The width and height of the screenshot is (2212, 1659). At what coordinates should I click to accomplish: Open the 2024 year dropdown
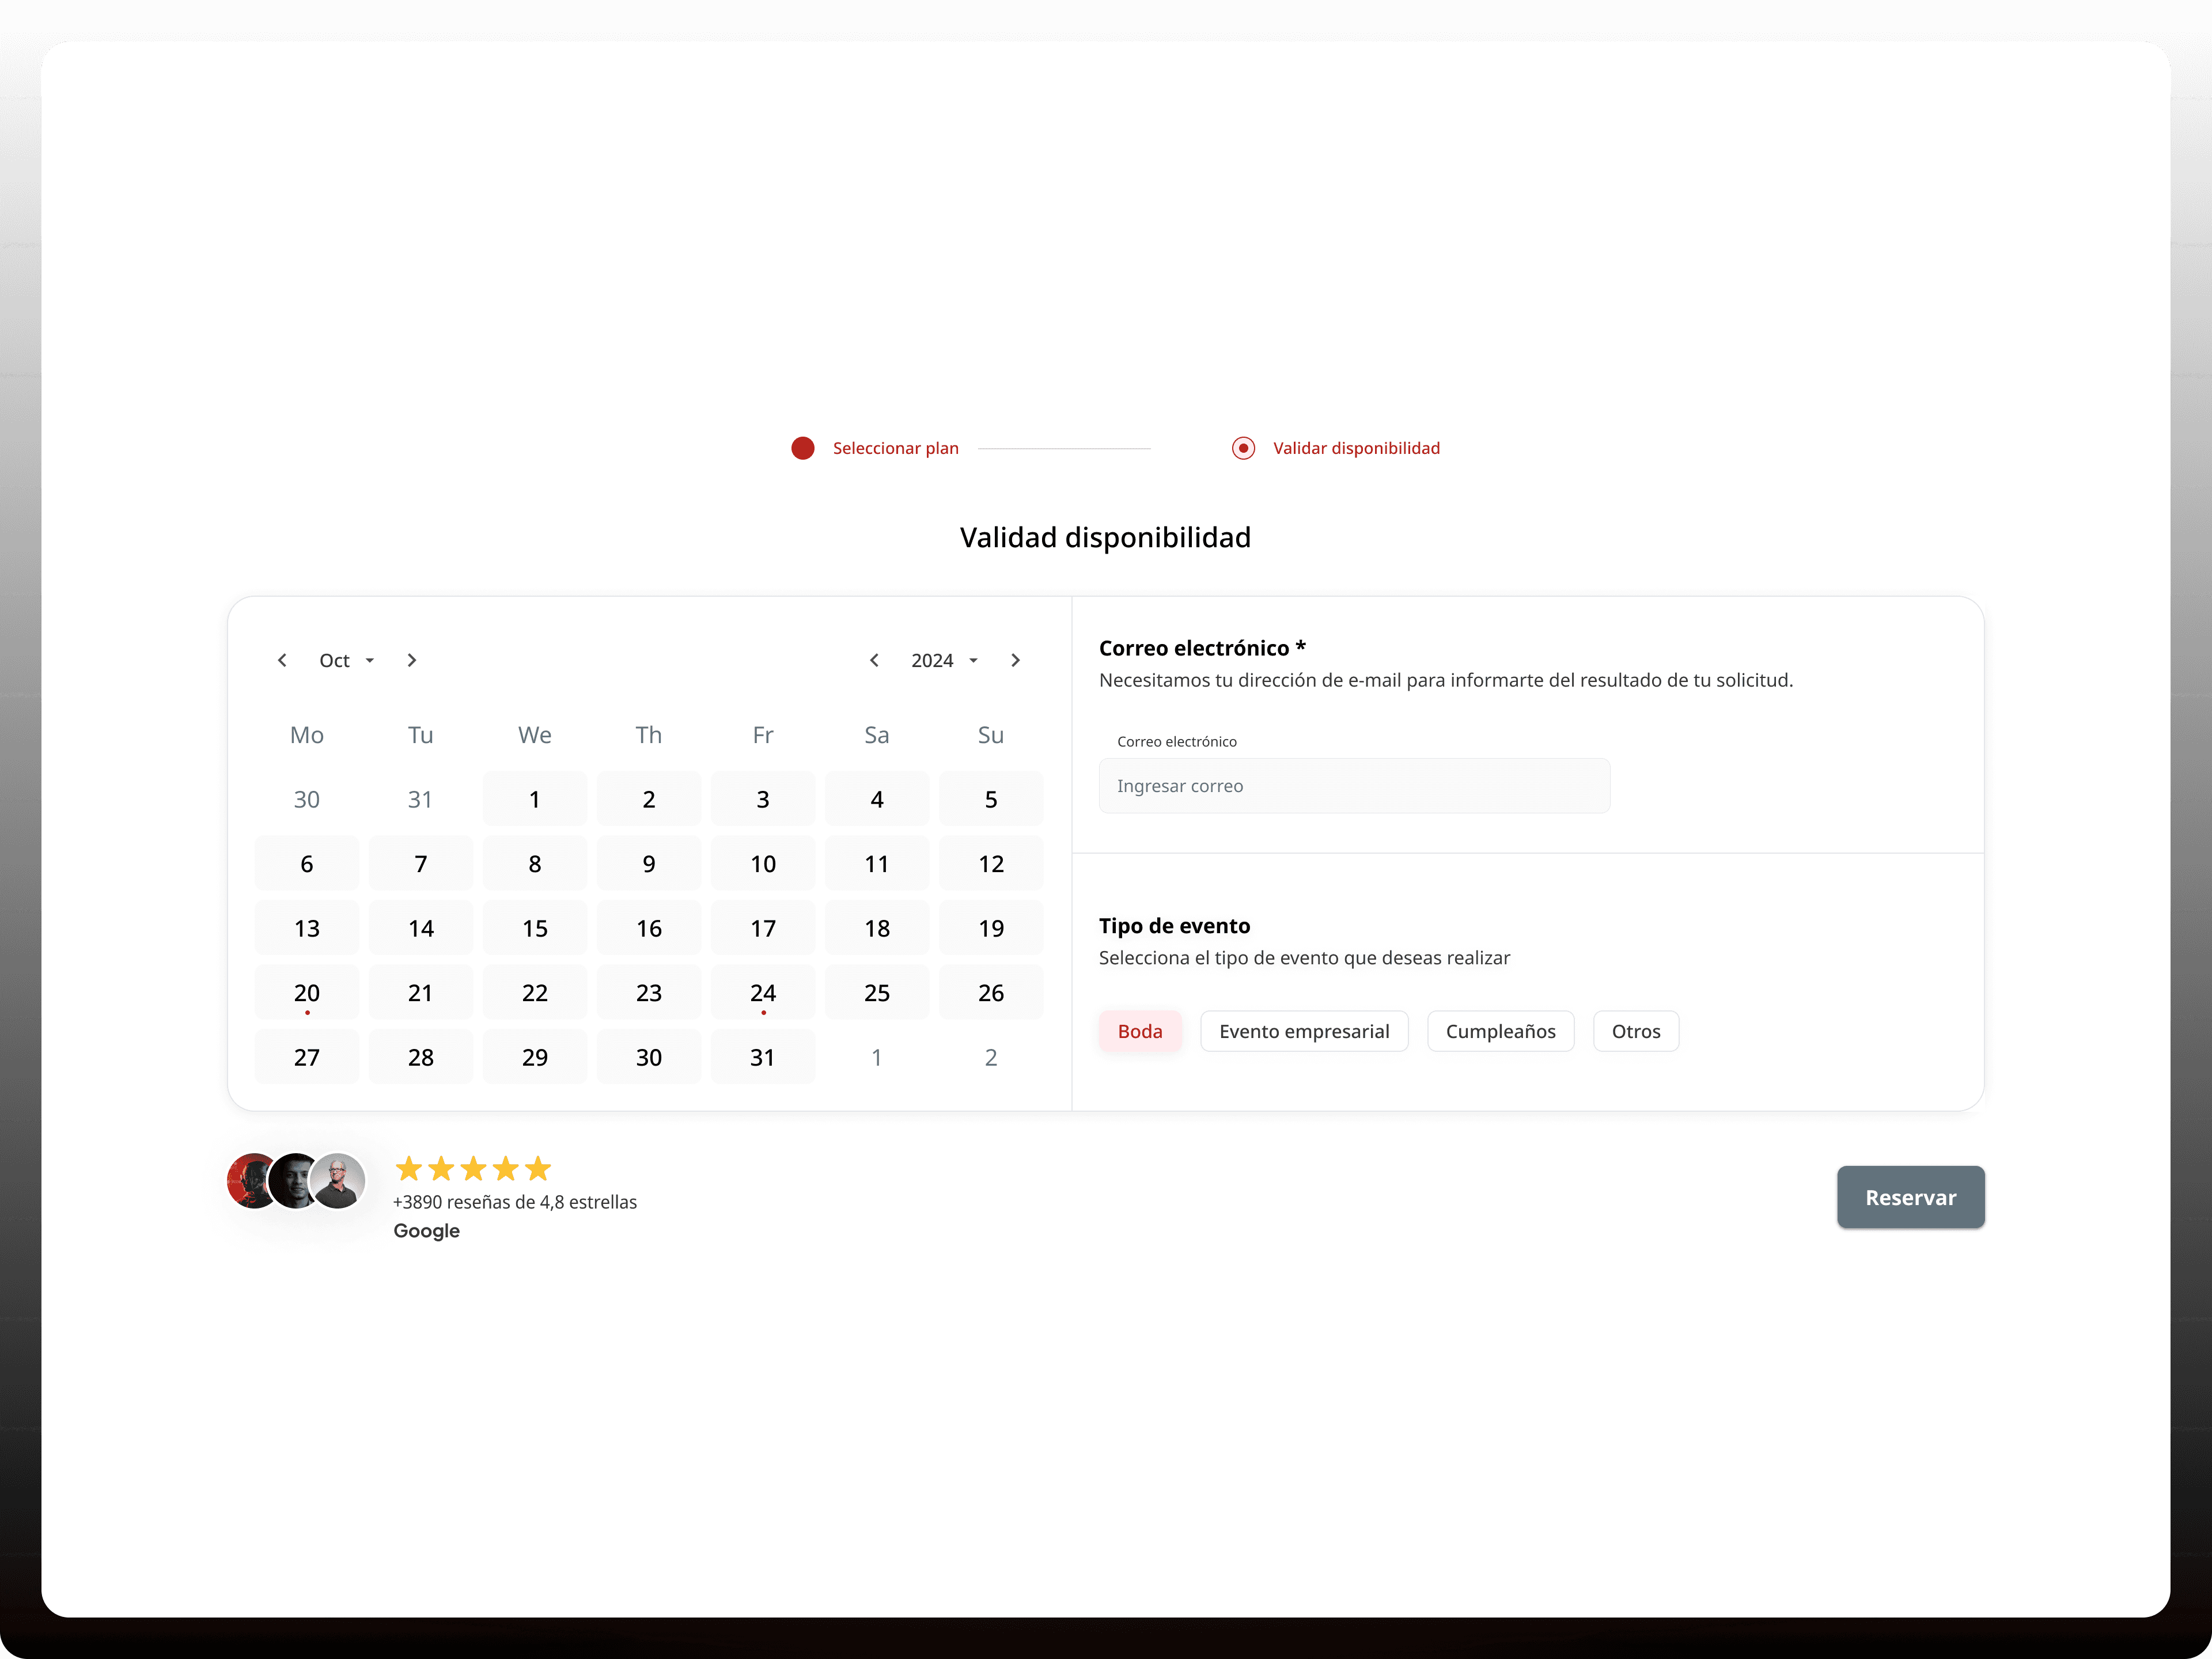944,660
